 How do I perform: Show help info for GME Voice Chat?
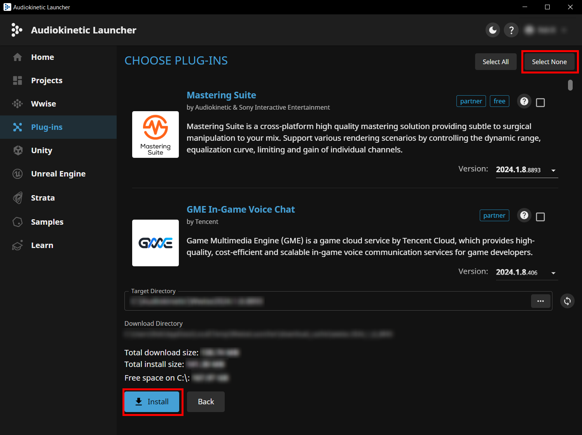(x=524, y=215)
